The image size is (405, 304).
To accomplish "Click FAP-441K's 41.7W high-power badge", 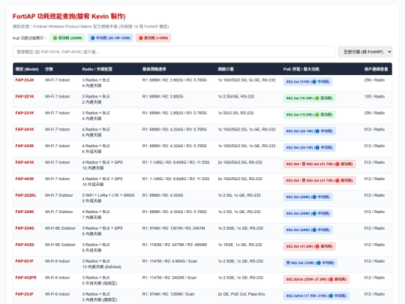I will pyautogui.click(x=319, y=164).
